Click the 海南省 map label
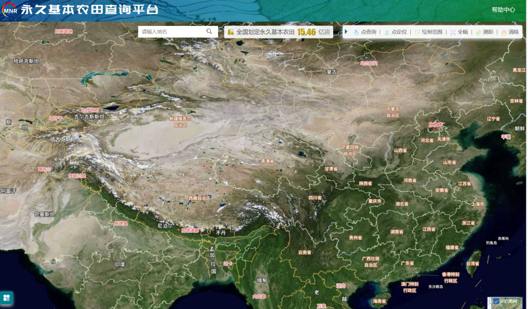This screenshot has width=528, height=309. click(x=379, y=301)
